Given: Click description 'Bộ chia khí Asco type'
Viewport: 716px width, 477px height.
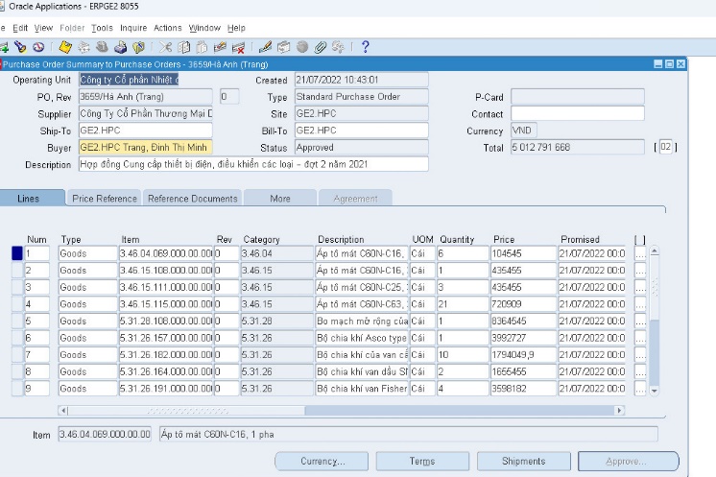Looking at the screenshot, I should point(361,338).
